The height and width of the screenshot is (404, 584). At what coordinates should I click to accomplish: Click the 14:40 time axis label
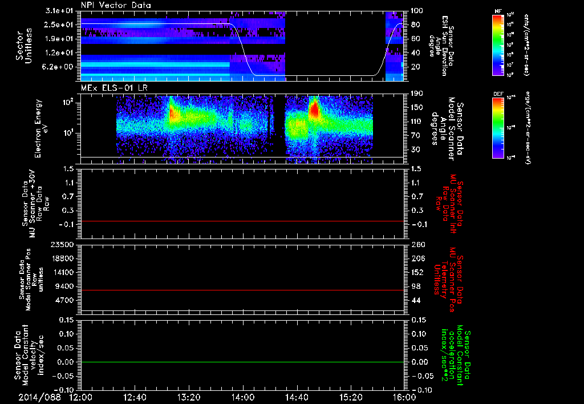click(x=297, y=397)
